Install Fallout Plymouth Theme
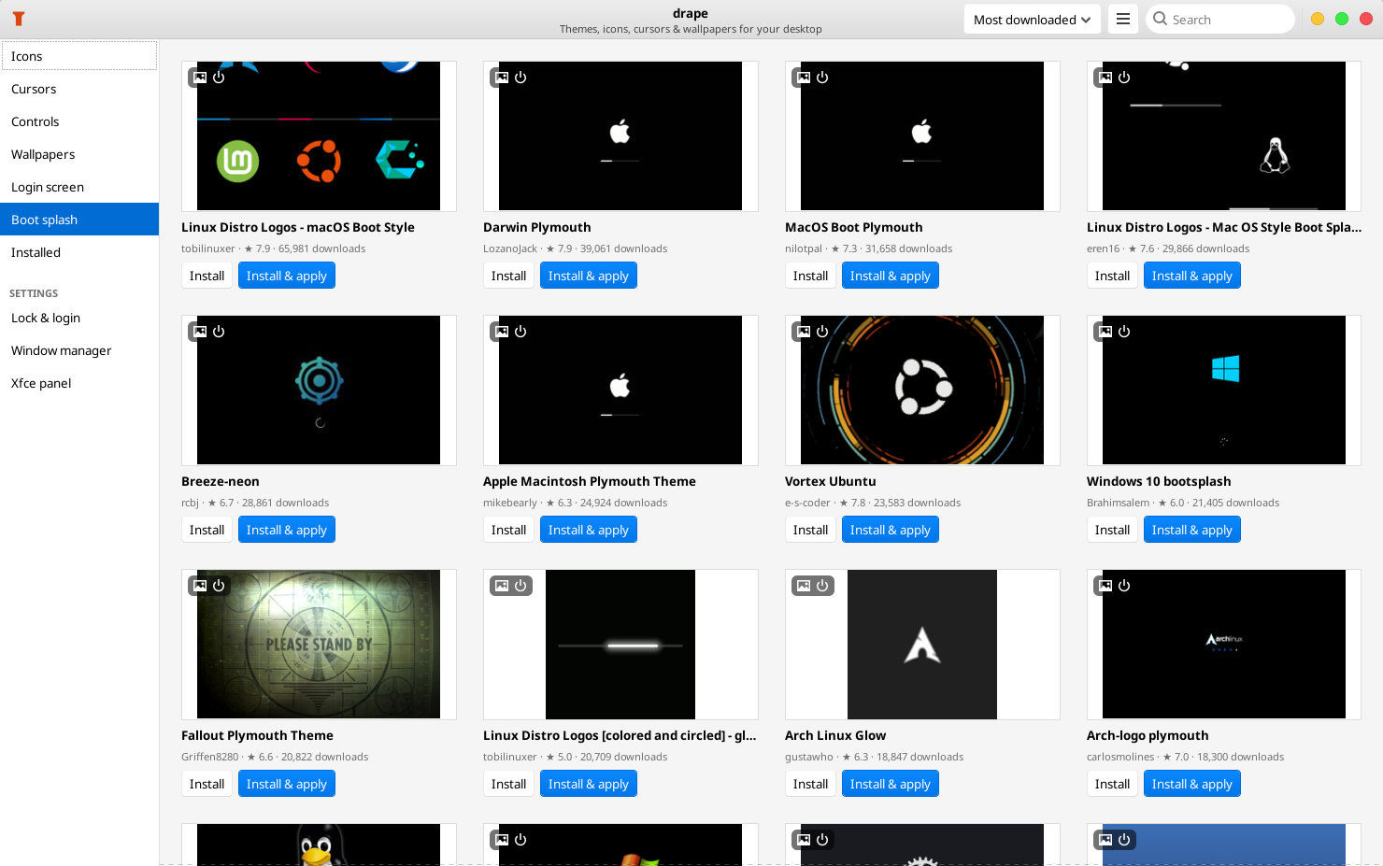Viewport: 1383px width, 866px height. coord(207,784)
